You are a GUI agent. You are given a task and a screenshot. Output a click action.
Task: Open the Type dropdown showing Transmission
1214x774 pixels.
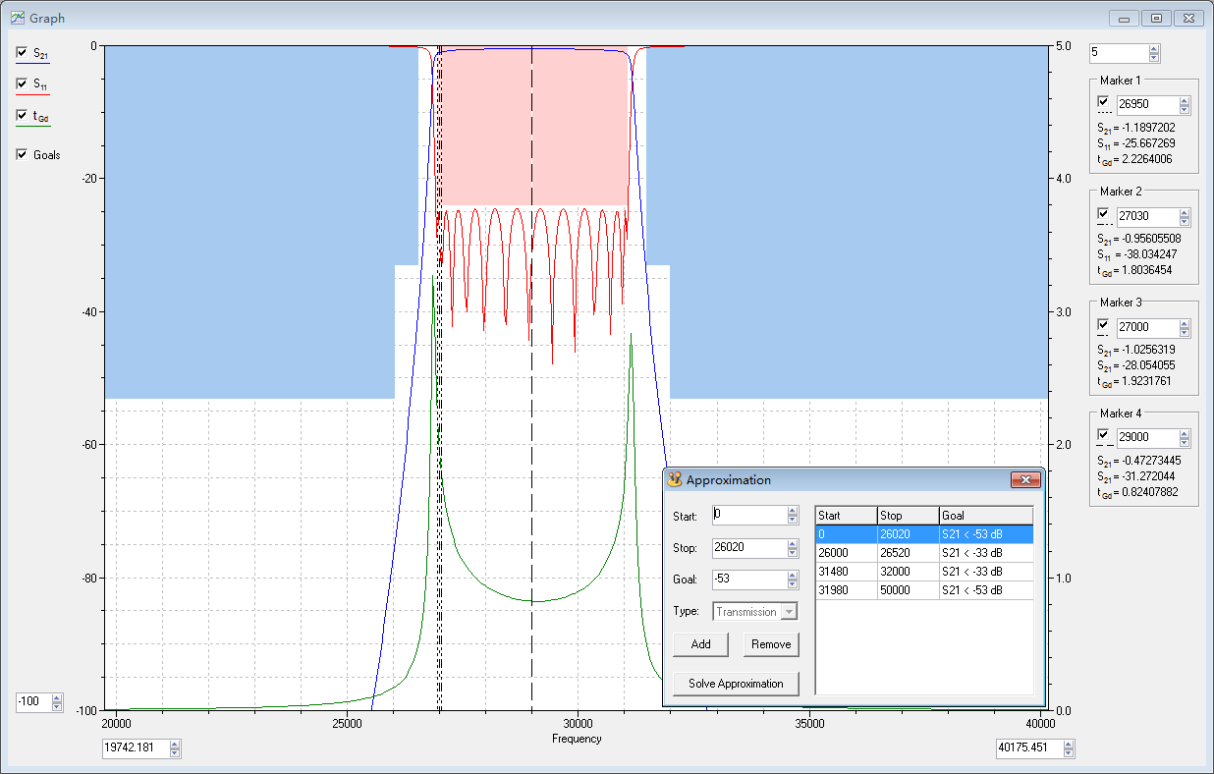click(x=788, y=612)
